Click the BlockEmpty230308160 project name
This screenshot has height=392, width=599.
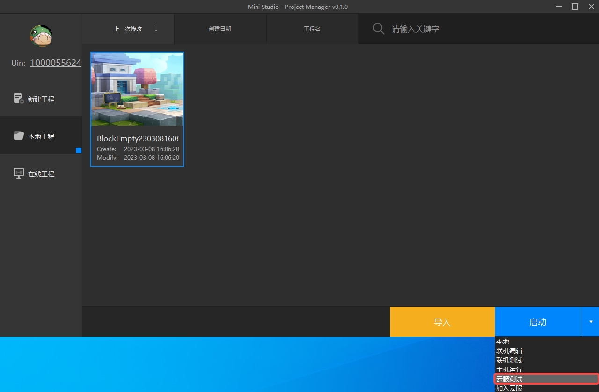click(138, 138)
